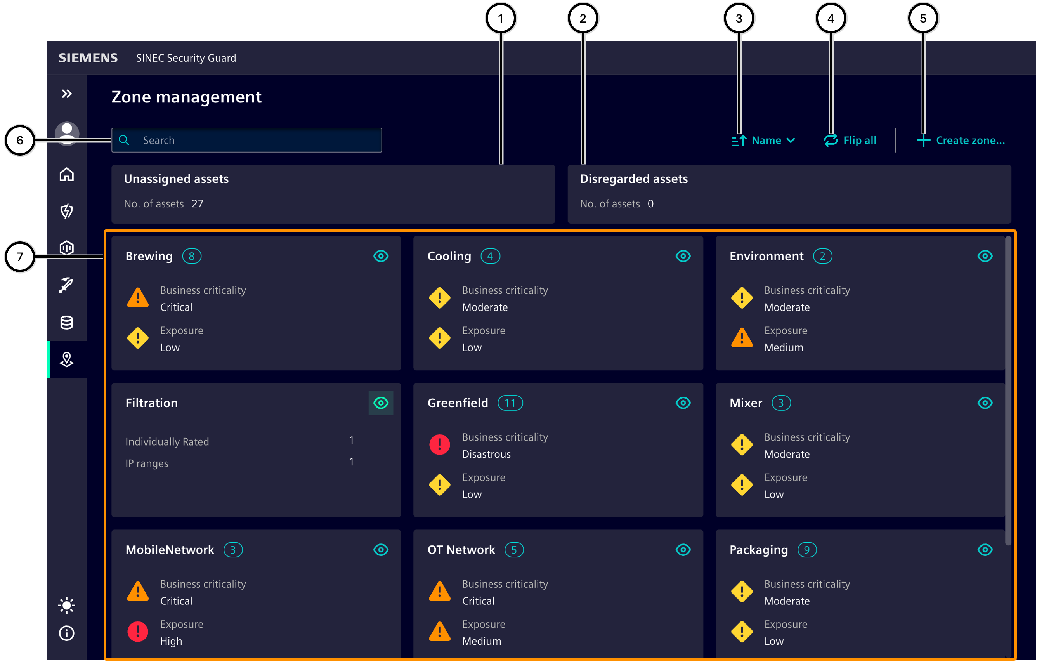The height and width of the screenshot is (663, 1037).
Task: Click Brewing Low exposure yellow icon
Action: (138, 338)
